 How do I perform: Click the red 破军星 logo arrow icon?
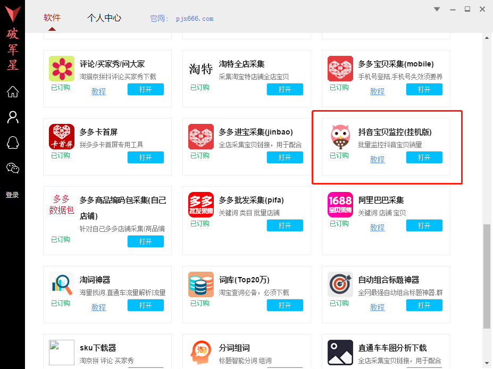(x=13, y=14)
